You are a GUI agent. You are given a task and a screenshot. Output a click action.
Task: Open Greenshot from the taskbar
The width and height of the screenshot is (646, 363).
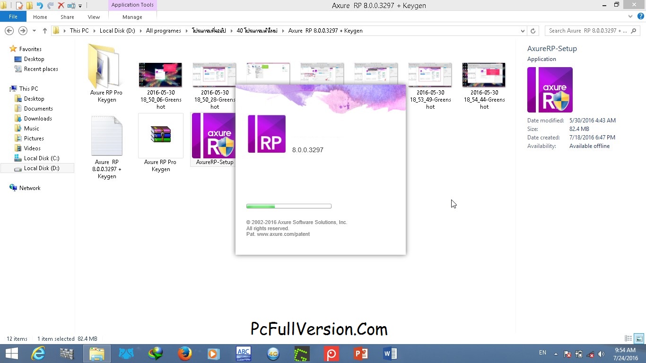click(302, 354)
